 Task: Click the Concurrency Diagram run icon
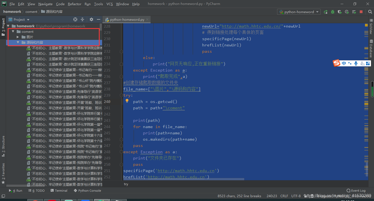[354, 12]
